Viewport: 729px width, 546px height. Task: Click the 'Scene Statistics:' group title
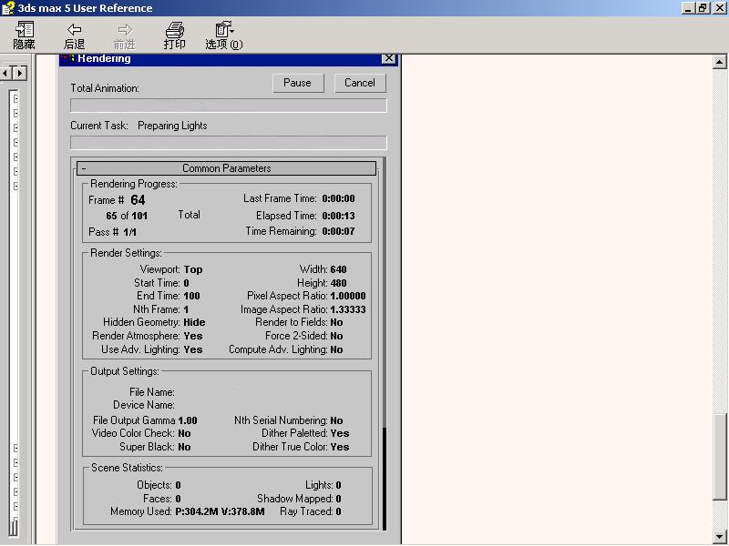coord(127,468)
